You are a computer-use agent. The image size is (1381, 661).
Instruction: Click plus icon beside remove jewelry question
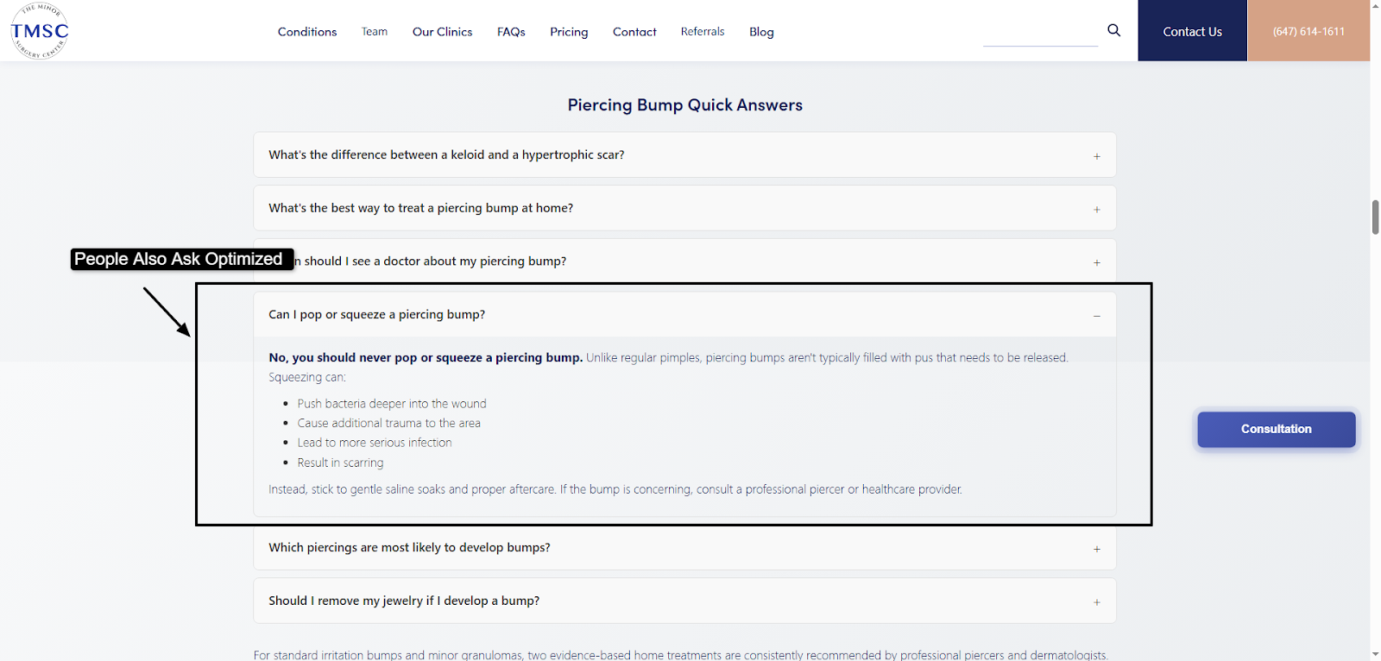[1096, 602]
